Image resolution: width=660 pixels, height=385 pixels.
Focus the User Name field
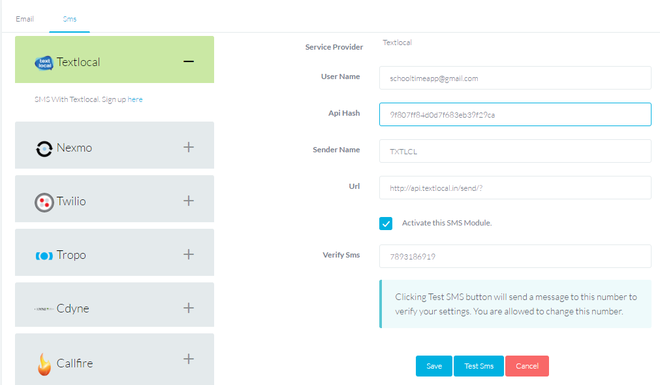tap(515, 78)
